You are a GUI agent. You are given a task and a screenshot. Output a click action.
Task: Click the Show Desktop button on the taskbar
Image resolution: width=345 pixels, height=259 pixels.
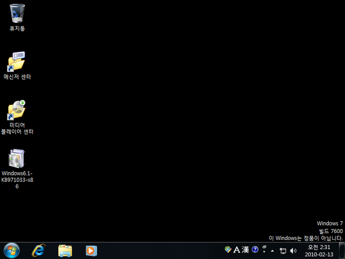[x=342, y=250]
